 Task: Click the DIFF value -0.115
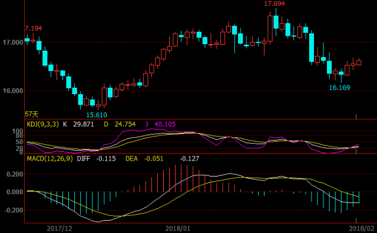pos(106,158)
